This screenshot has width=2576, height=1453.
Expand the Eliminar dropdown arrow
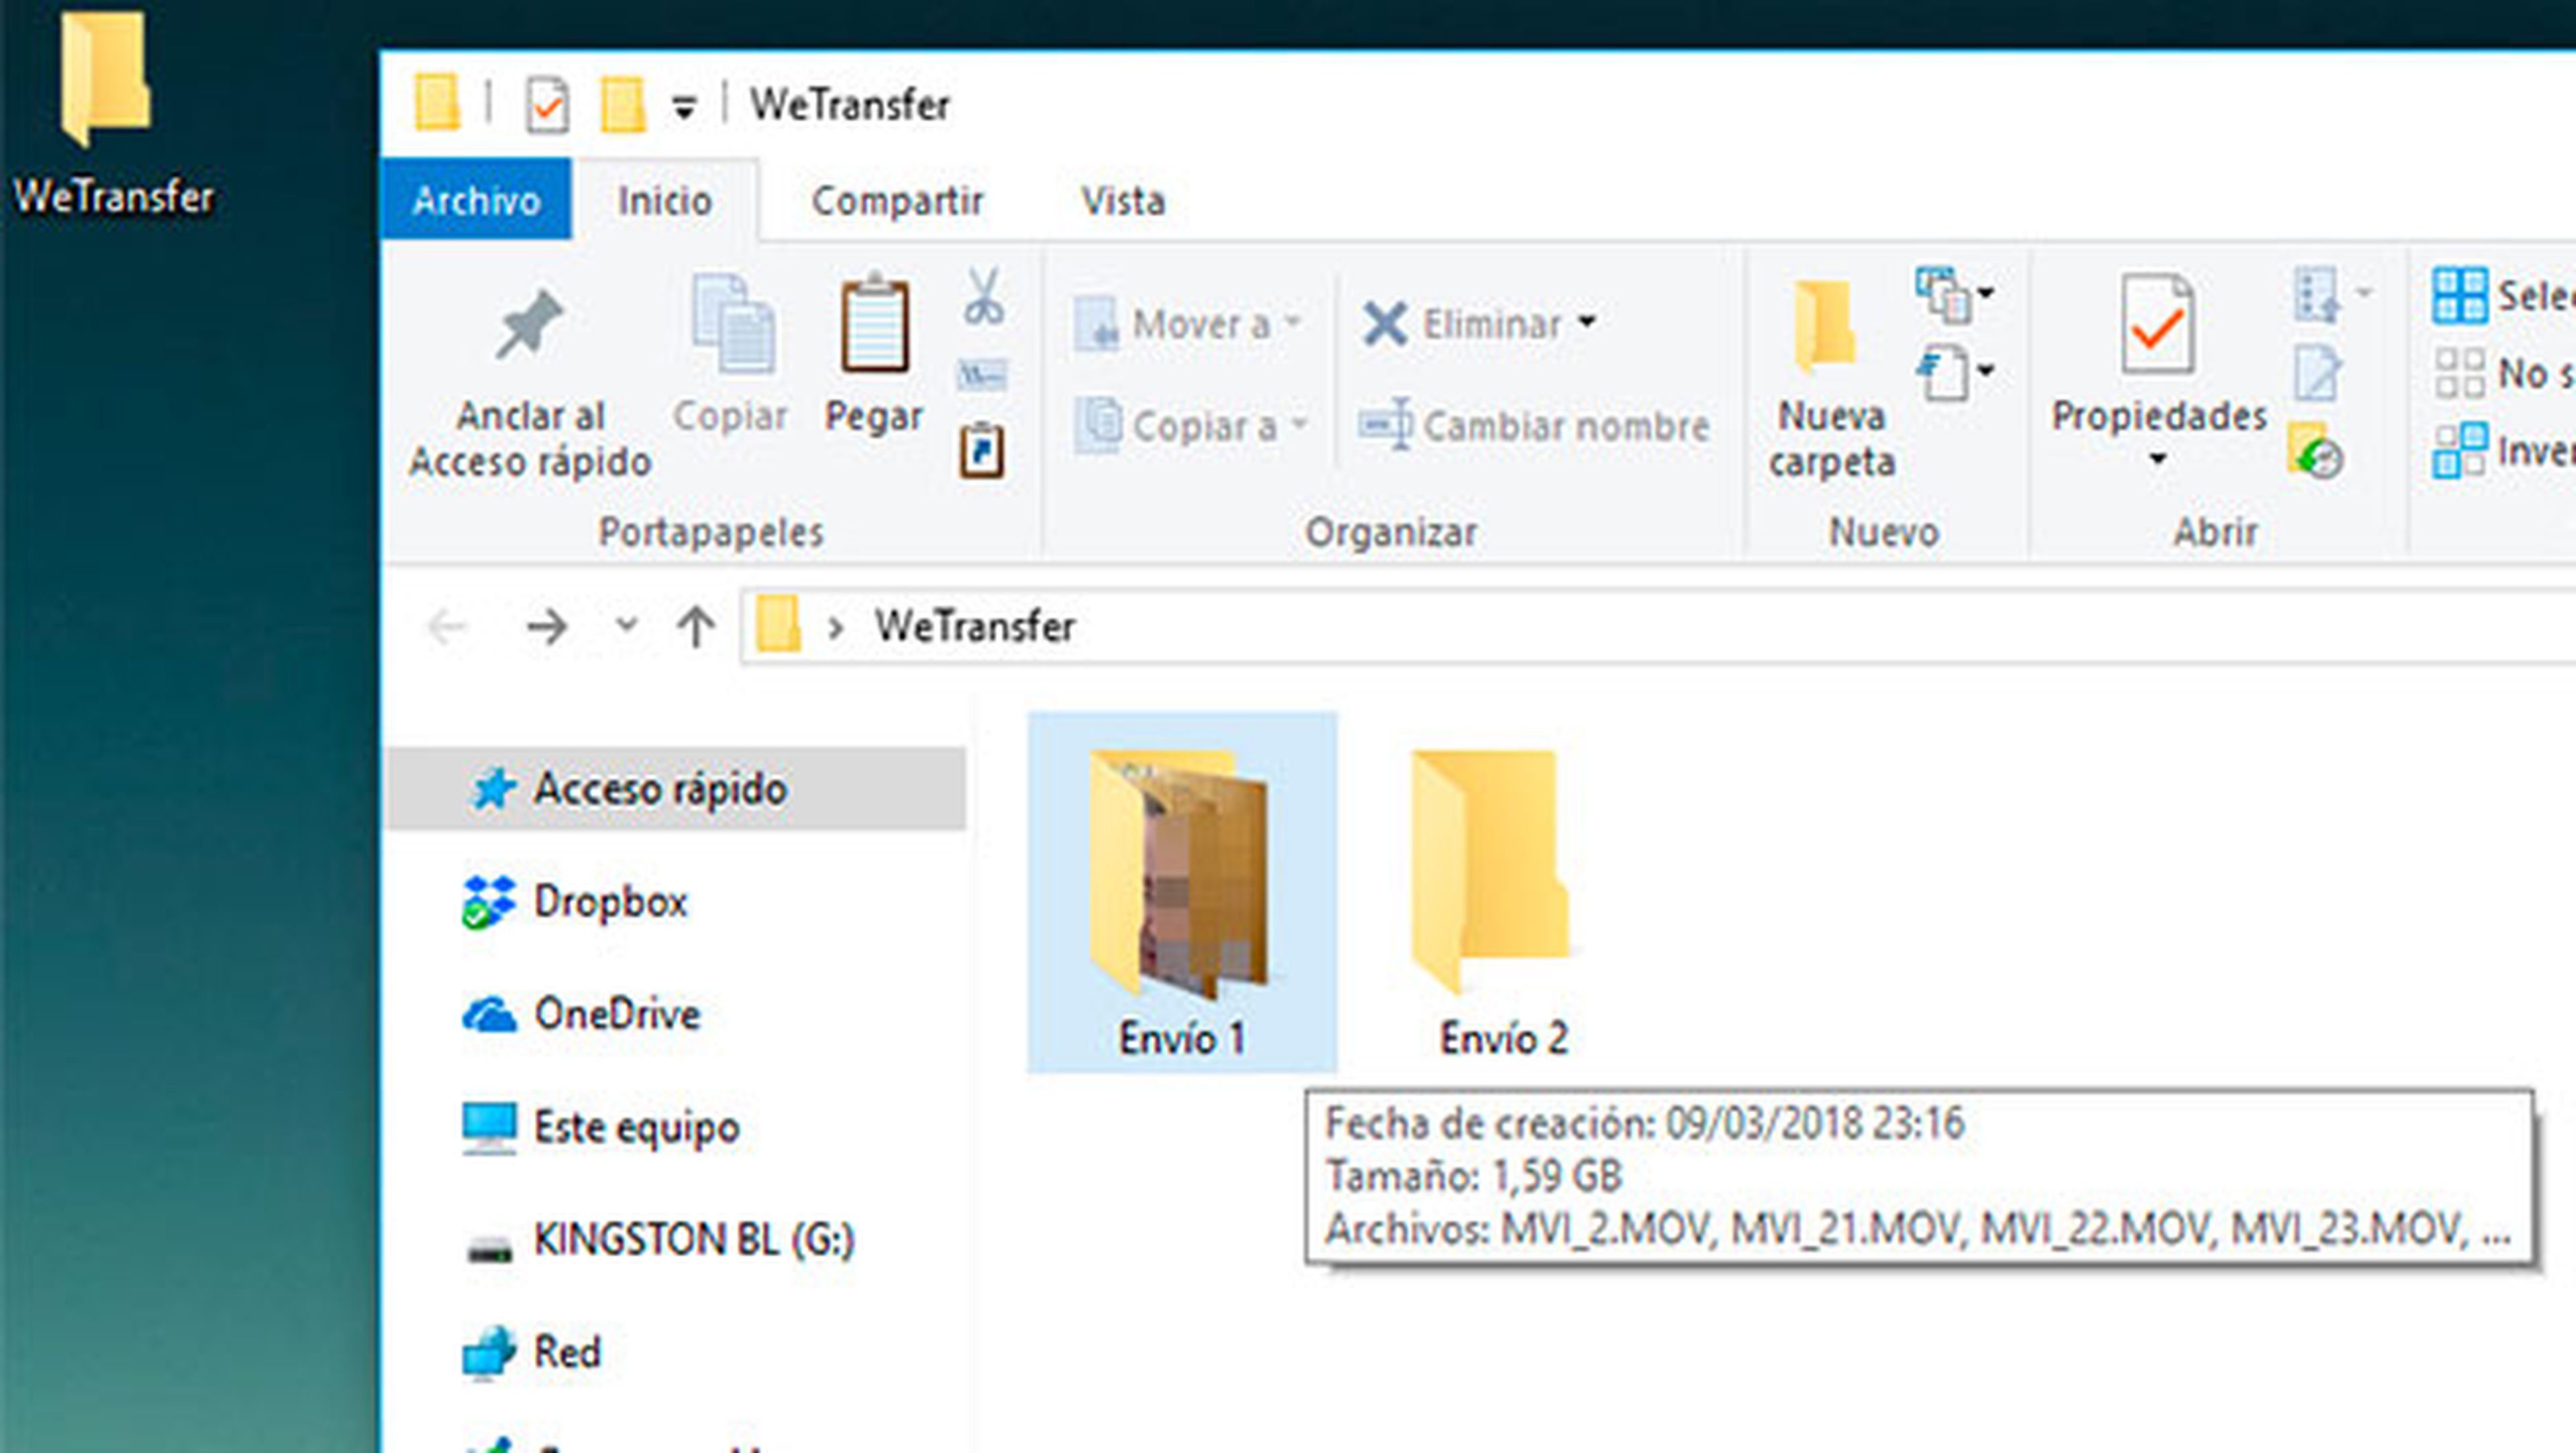(x=1588, y=322)
